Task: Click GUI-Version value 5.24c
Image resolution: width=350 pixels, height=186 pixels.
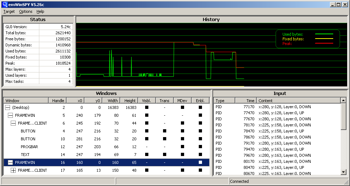Action: pyautogui.click(x=66, y=27)
